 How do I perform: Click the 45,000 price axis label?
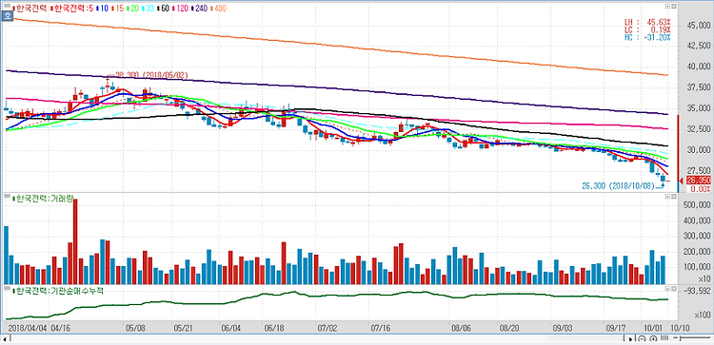point(698,25)
